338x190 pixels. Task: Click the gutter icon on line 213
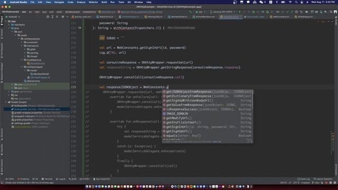[79, 28]
